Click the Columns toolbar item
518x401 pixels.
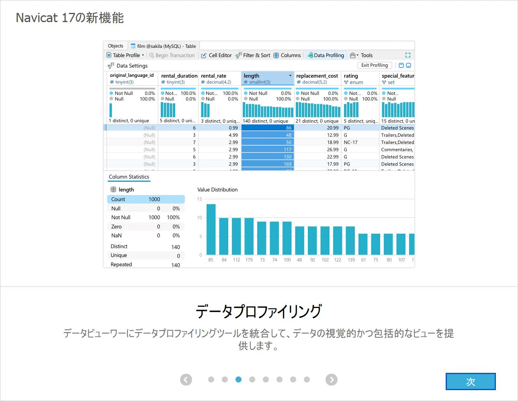(287, 55)
